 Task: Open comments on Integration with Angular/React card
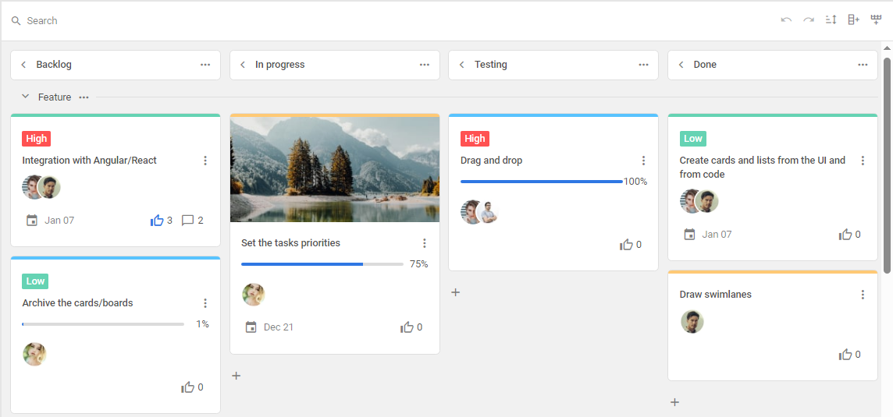187,220
